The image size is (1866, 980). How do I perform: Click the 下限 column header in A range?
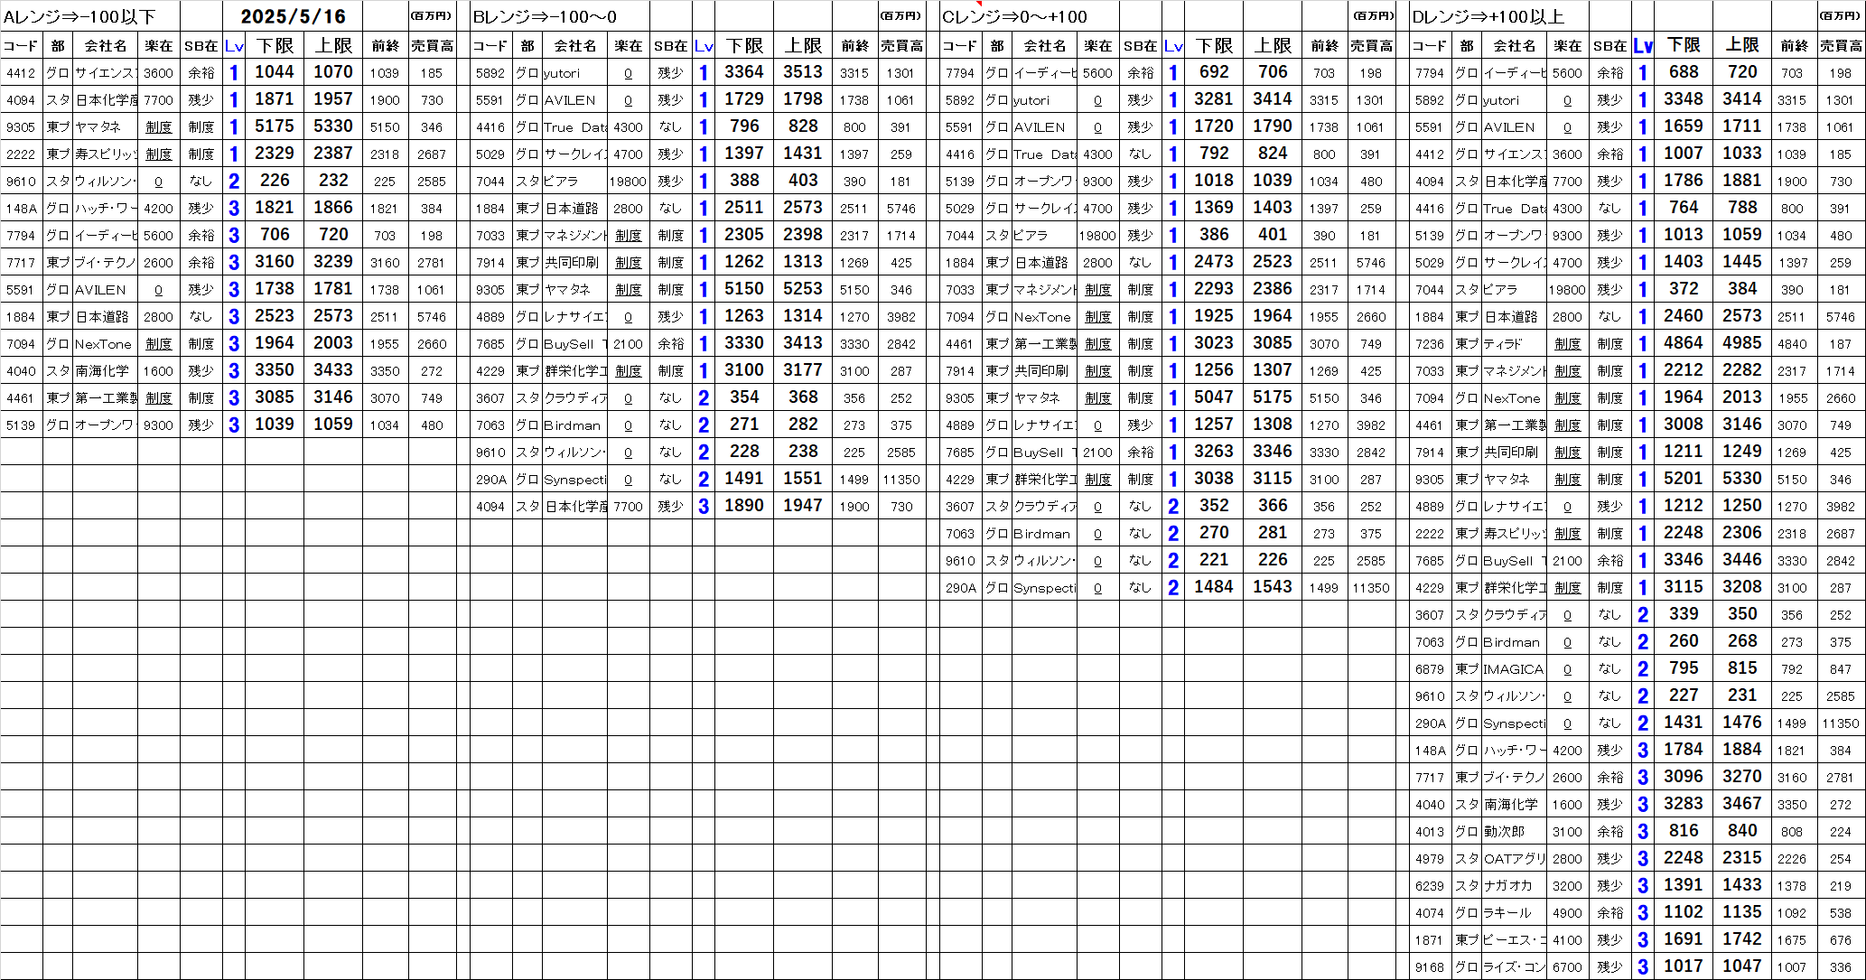pyautogui.click(x=275, y=45)
